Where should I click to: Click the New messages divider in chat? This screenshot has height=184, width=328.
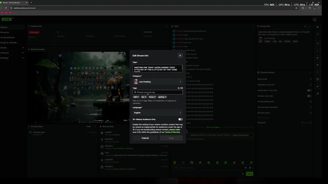213,127
